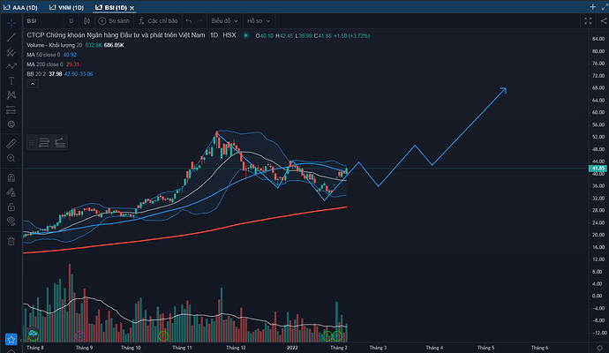Activate the zoom in tool
Viewport: 609px width, 353px height.
tap(11, 158)
